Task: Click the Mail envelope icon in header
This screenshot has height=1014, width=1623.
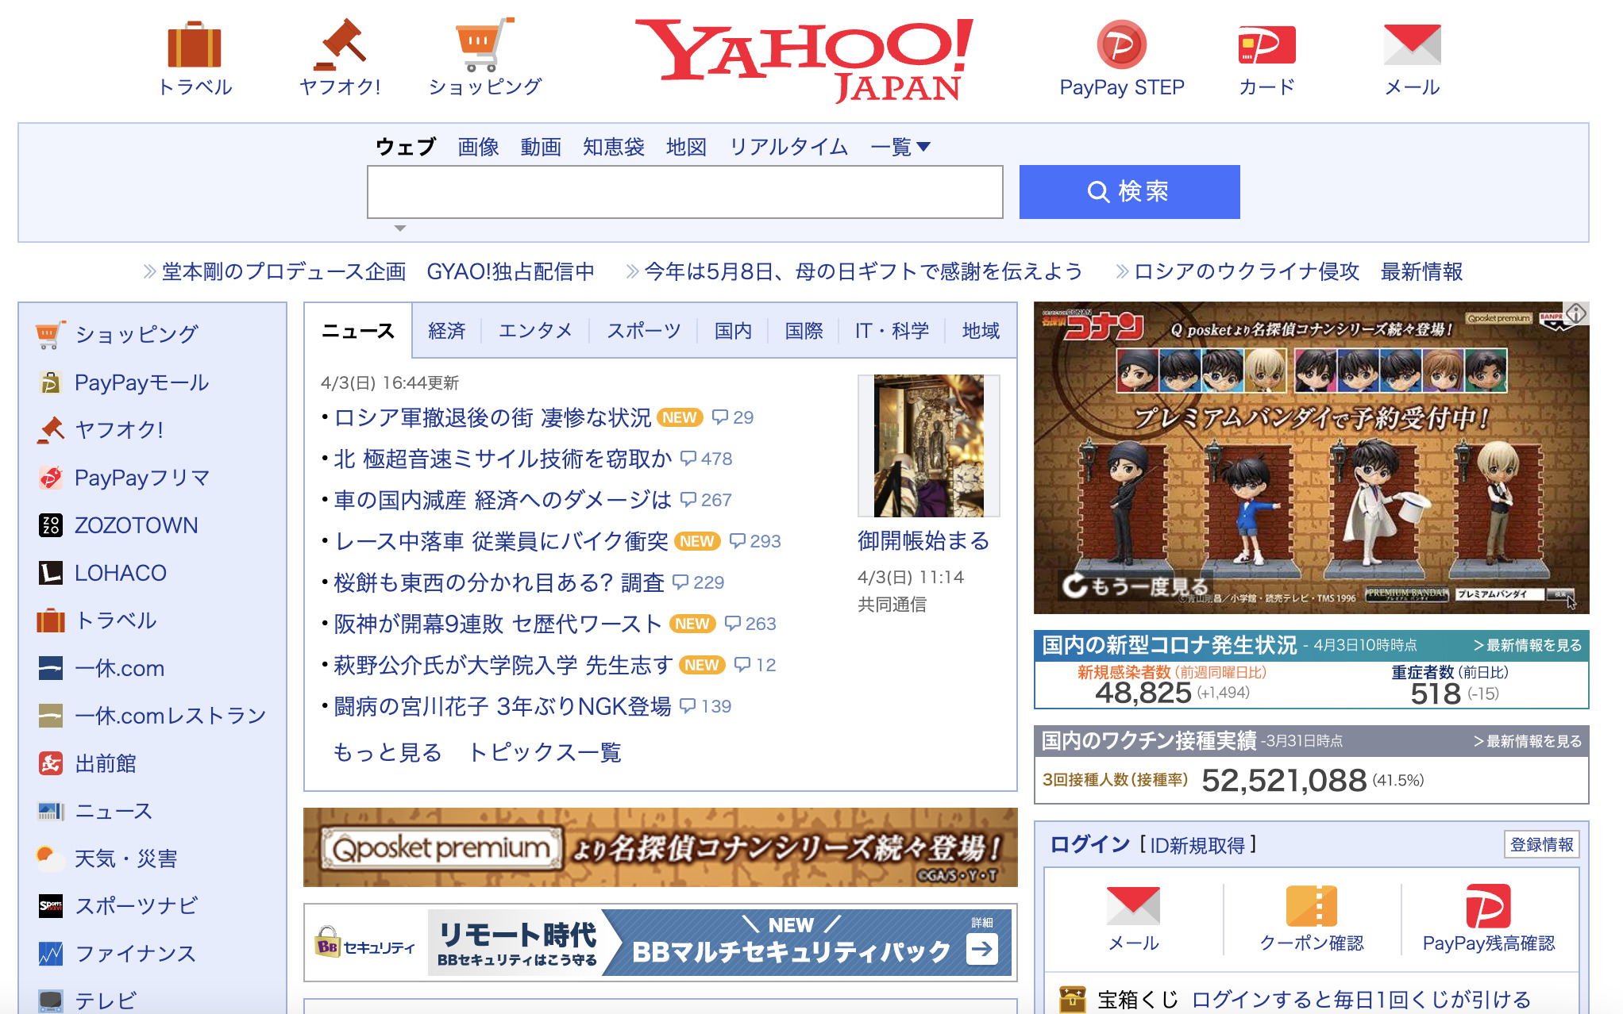Action: pyautogui.click(x=1412, y=45)
